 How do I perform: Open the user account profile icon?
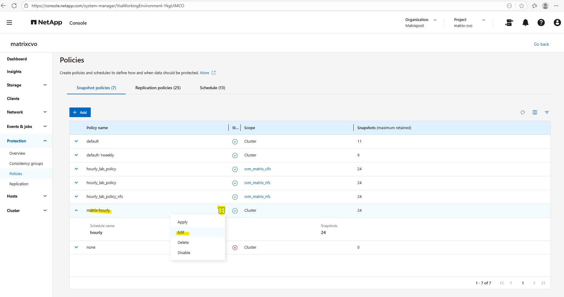(x=557, y=23)
